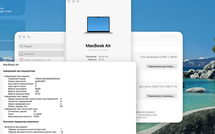The image size is (215, 134).
Task: Click the 'Лічильник циклів:' label
Action: point(18,111)
